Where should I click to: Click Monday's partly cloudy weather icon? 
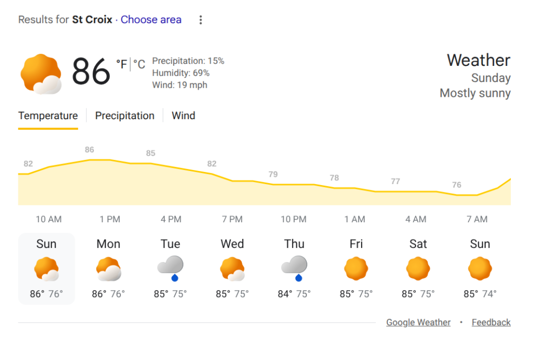tap(108, 269)
